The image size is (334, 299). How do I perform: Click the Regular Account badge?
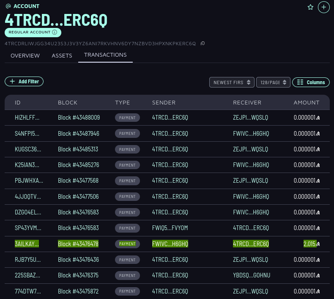[33, 33]
